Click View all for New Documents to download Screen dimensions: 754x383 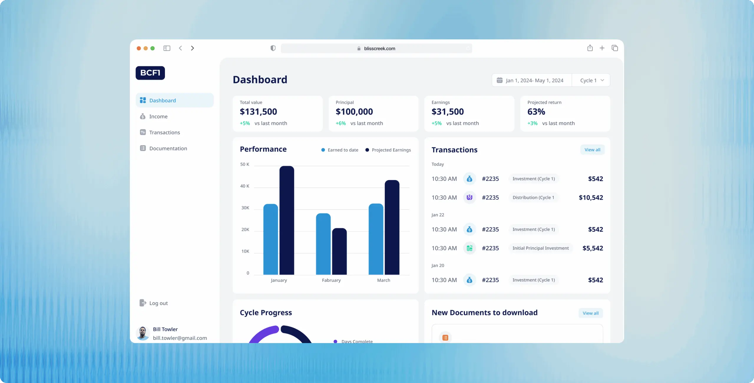(591, 313)
